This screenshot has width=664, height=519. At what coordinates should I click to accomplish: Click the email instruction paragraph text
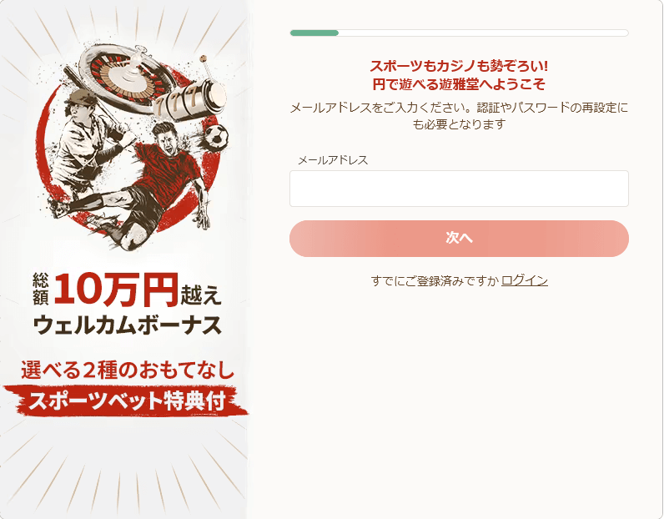[x=459, y=116]
